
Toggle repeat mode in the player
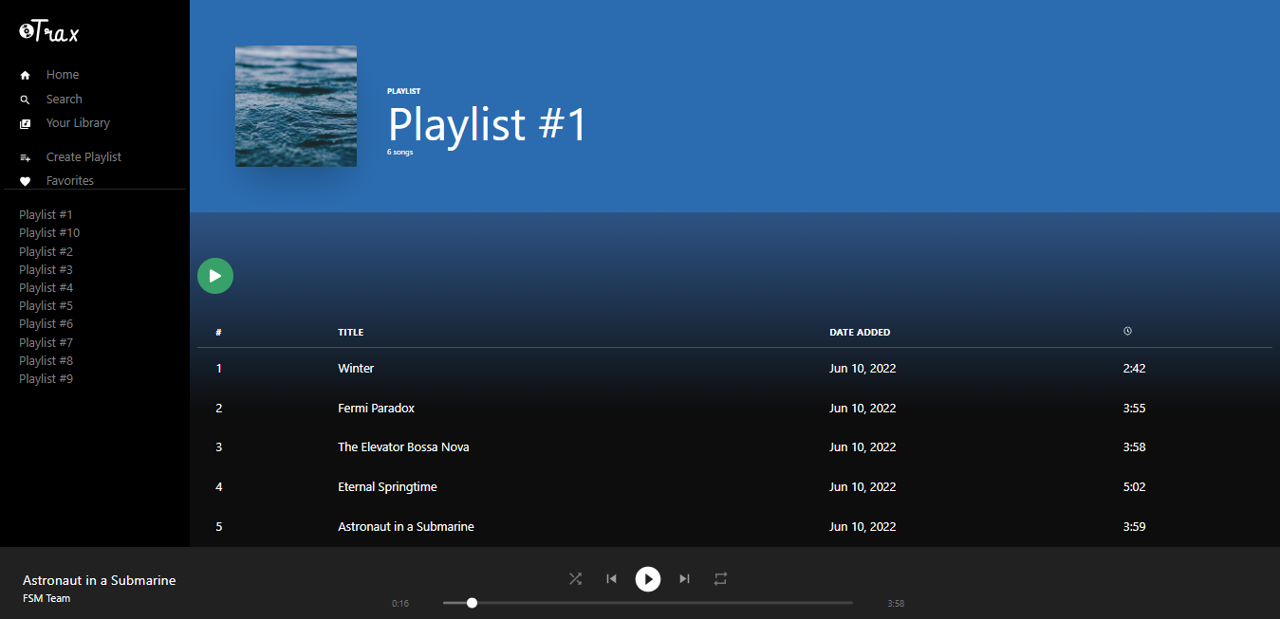tap(720, 578)
